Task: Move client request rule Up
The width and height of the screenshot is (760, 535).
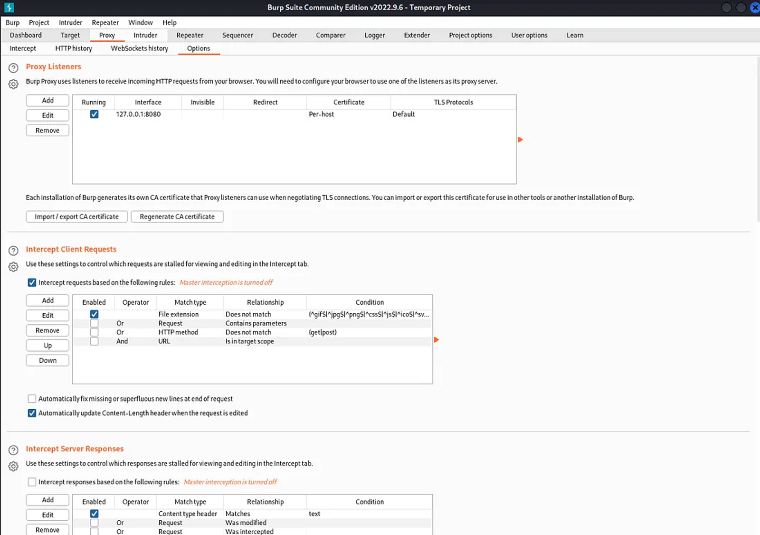Action: 47,346
